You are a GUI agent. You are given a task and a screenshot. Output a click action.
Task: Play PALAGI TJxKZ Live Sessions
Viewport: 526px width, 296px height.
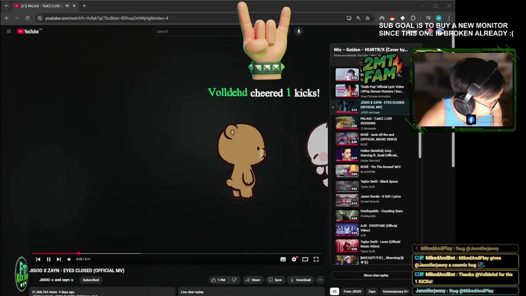pos(370,123)
